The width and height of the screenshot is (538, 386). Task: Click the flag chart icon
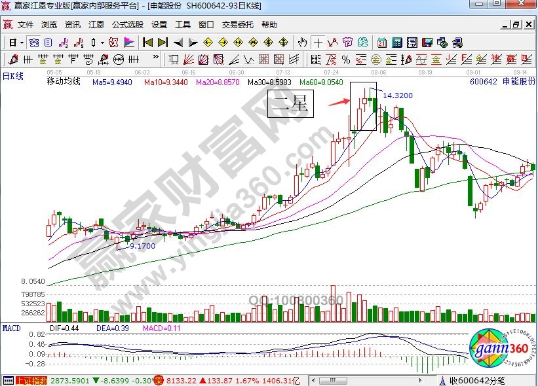129,43
